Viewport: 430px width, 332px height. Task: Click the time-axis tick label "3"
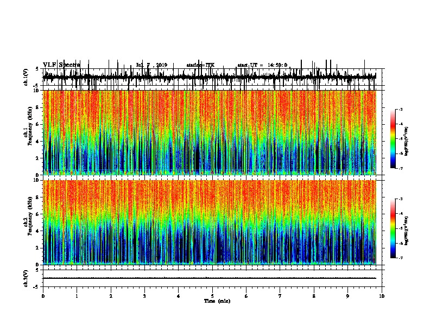pyautogui.click(x=144, y=296)
